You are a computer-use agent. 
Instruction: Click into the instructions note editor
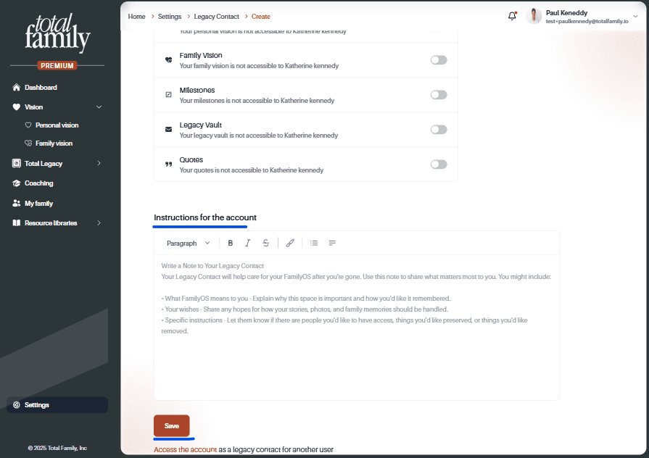pos(356,327)
